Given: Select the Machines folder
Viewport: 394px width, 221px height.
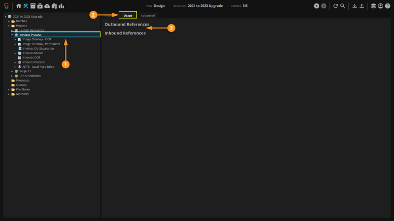Looking at the screenshot, I should [22, 94].
